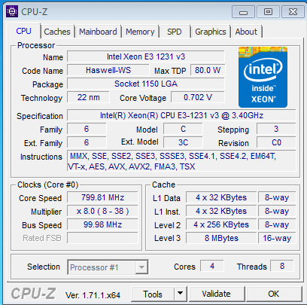
Task: Click the Validate button
Action: (x=216, y=294)
